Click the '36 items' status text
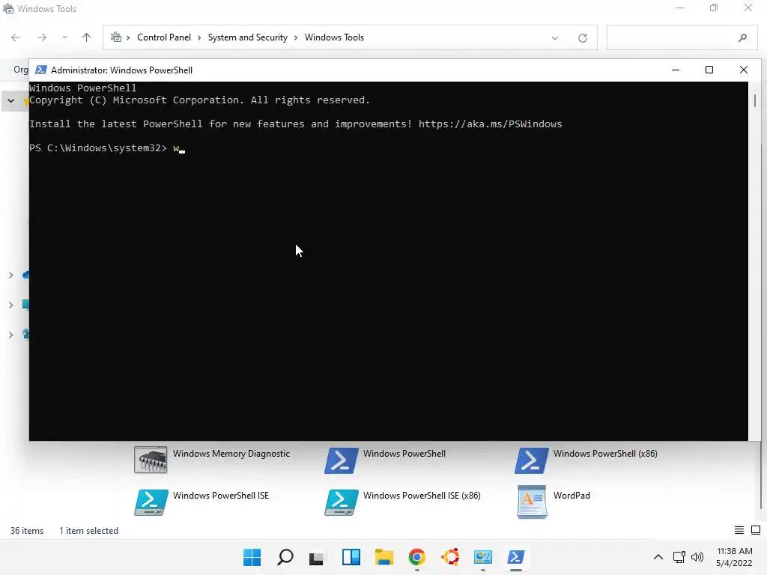Image resolution: width=767 pixels, height=575 pixels. click(27, 531)
